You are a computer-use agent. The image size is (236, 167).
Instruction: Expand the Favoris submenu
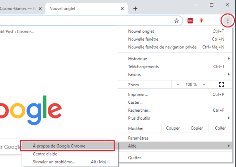(x=175, y=74)
